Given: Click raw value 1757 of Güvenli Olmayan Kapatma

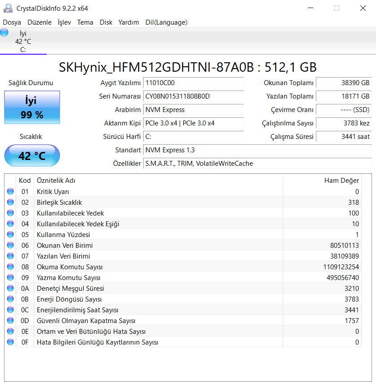Looking at the screenshot, I should pos(352,320).
